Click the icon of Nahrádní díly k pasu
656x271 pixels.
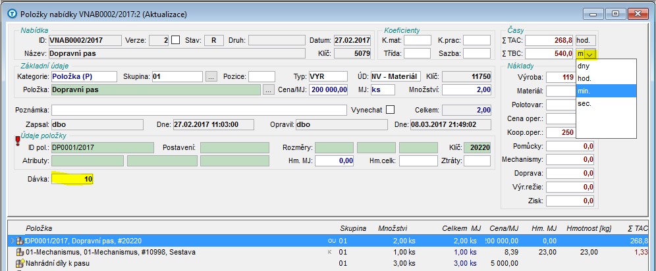[x=20, y=263]
